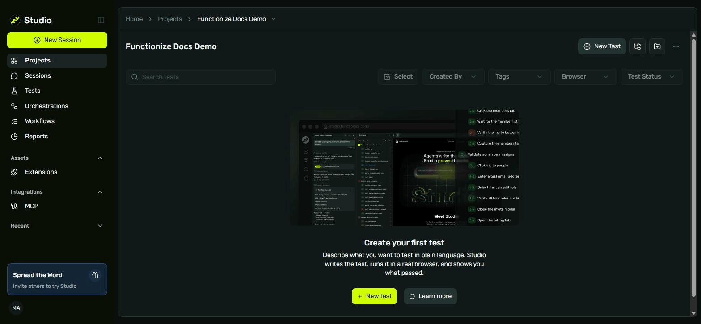Open Projects in the sidebar
701x324 pixels.
pyautogui.click(x=57, y=61)
